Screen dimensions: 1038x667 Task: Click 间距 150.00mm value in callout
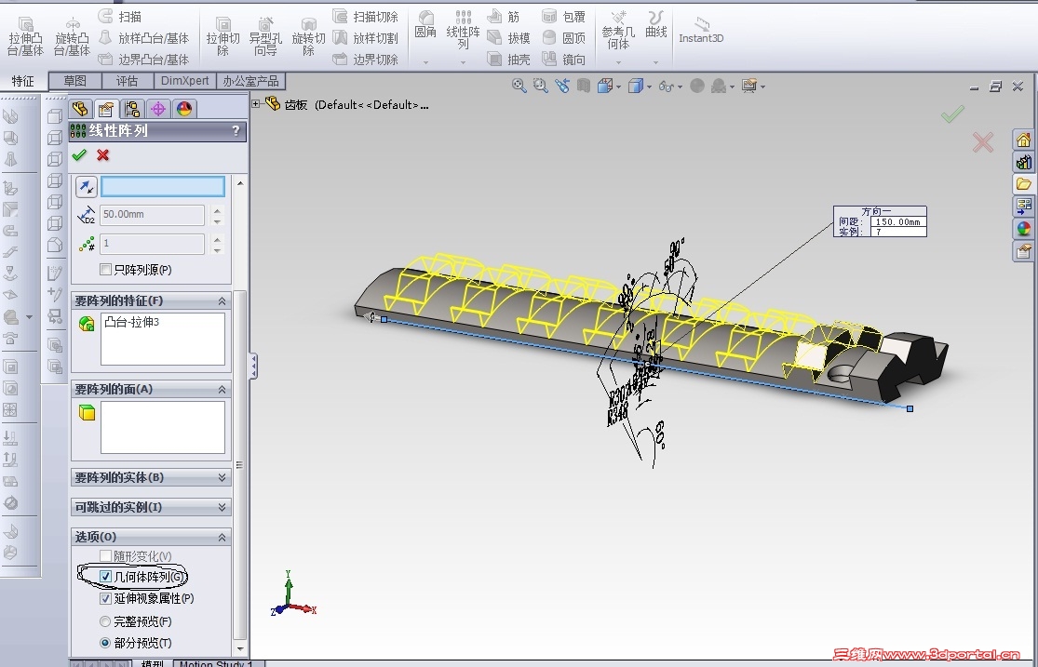(897, 221)
